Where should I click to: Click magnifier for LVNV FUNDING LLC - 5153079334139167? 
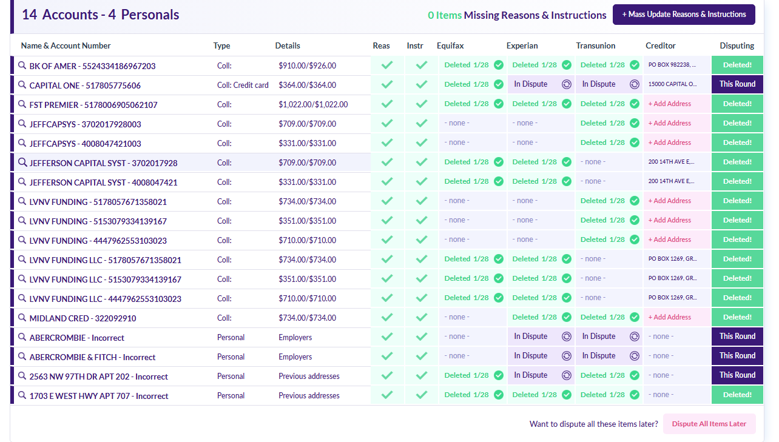(22, 279)
